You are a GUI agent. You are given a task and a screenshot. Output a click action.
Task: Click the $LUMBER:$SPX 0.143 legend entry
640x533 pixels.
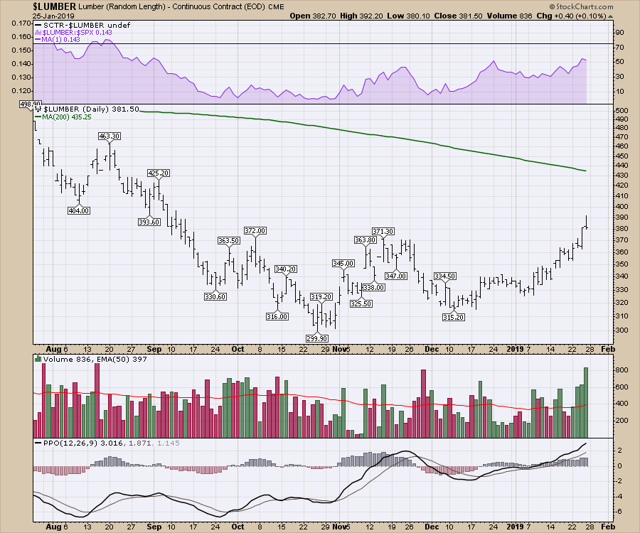74,33
